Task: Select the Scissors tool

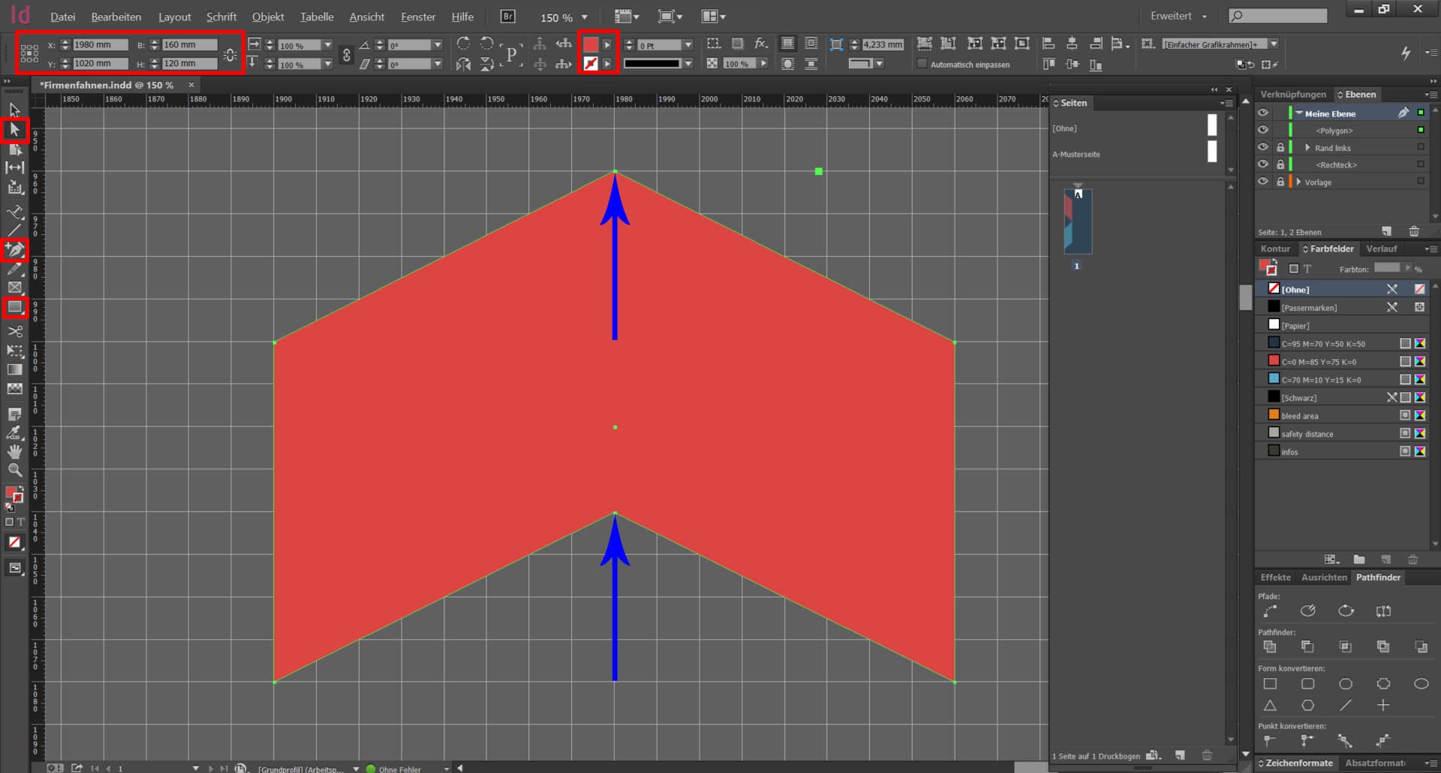Action: 14,331
